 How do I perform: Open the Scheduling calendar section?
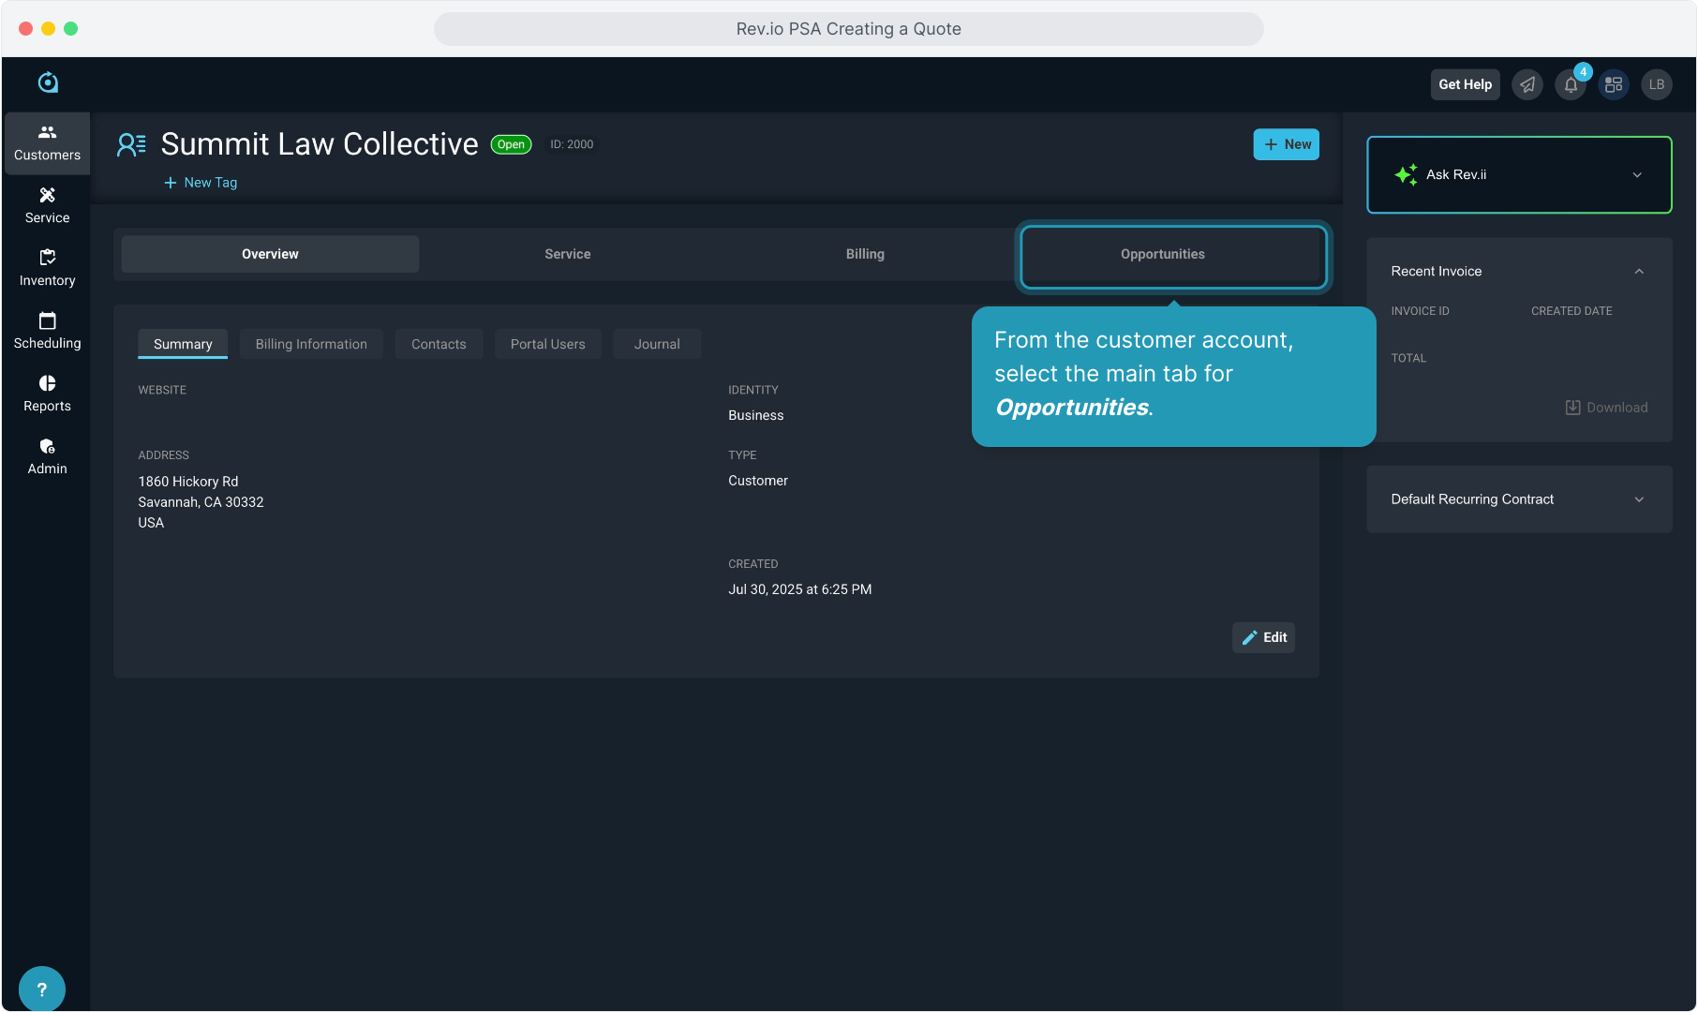click(x=47, y=331)
